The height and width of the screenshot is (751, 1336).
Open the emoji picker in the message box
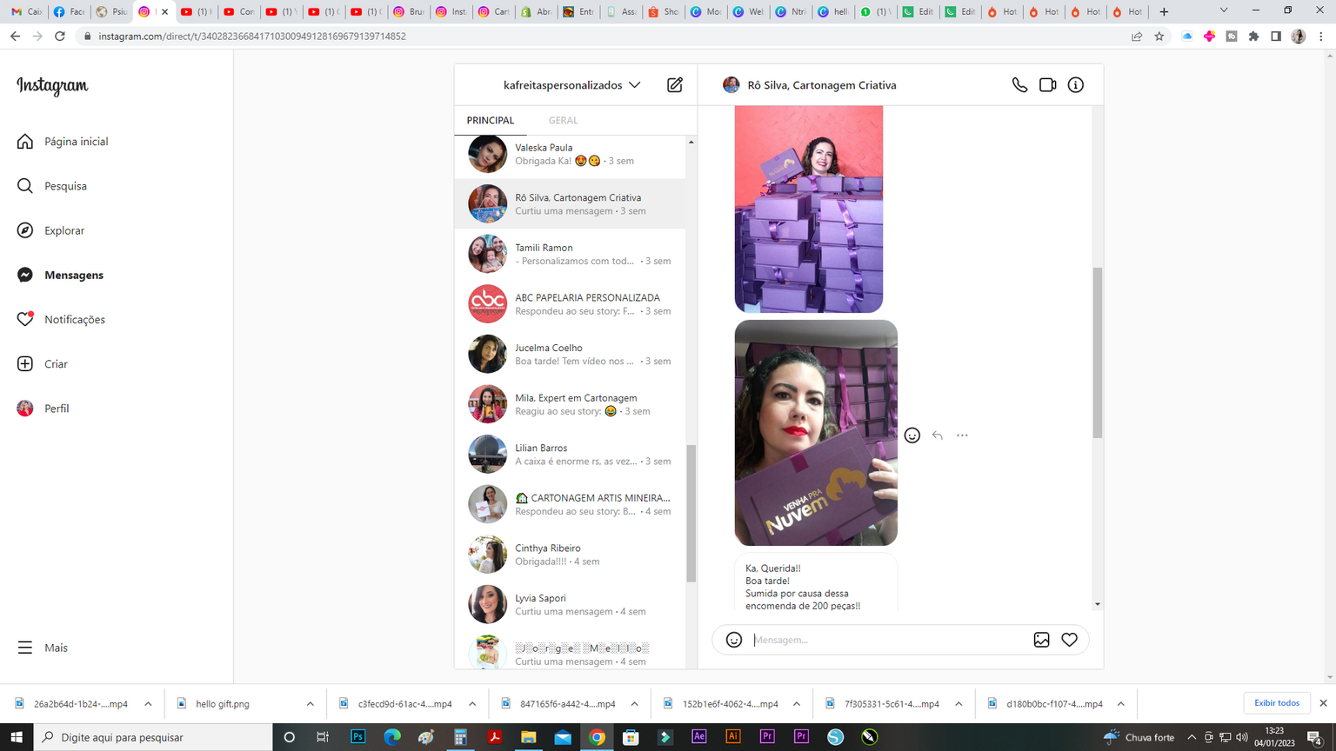734,640
